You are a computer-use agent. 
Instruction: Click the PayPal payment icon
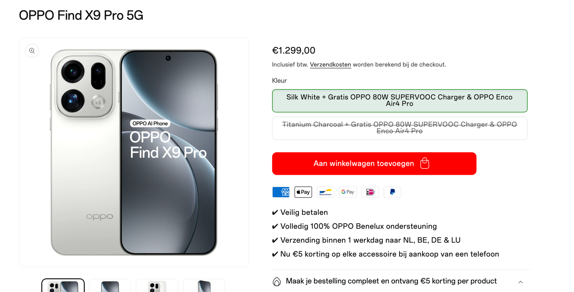click(392, 192)
